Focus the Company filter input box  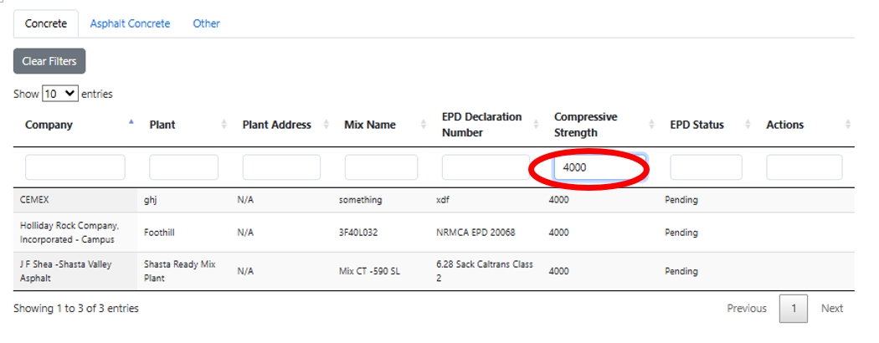point(75,167)
